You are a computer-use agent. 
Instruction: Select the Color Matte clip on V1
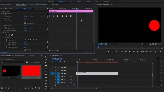point(97,73)
